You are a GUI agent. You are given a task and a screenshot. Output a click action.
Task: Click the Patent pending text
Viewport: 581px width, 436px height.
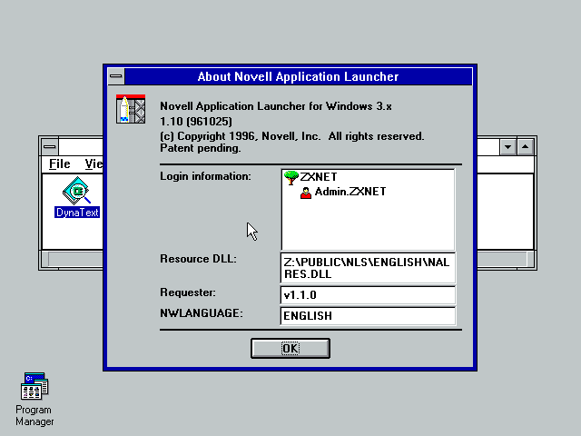pos(201,148)
